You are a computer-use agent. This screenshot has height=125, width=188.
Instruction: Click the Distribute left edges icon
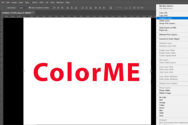pyautogui.click(x=96, y=8)
